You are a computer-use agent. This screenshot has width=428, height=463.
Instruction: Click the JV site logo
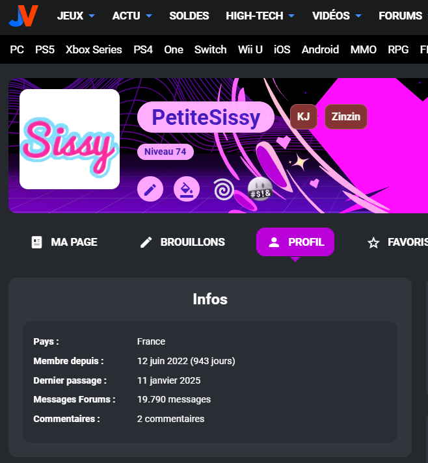23,16
